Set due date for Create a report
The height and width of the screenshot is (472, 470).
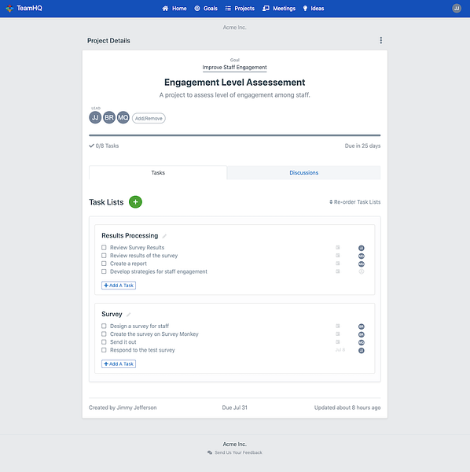click(338, 264)
